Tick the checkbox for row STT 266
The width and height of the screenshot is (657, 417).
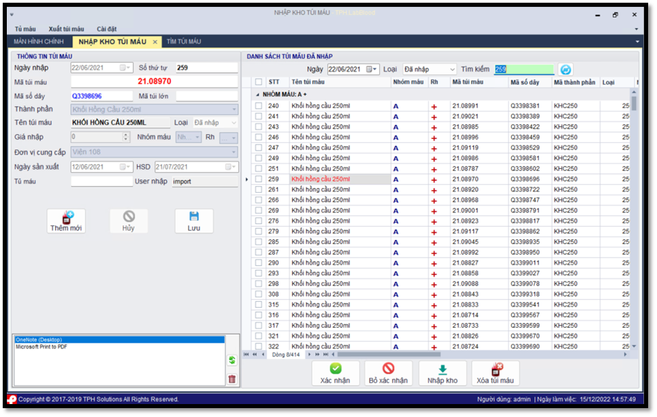pyautogui.click(x=259, y=200)
